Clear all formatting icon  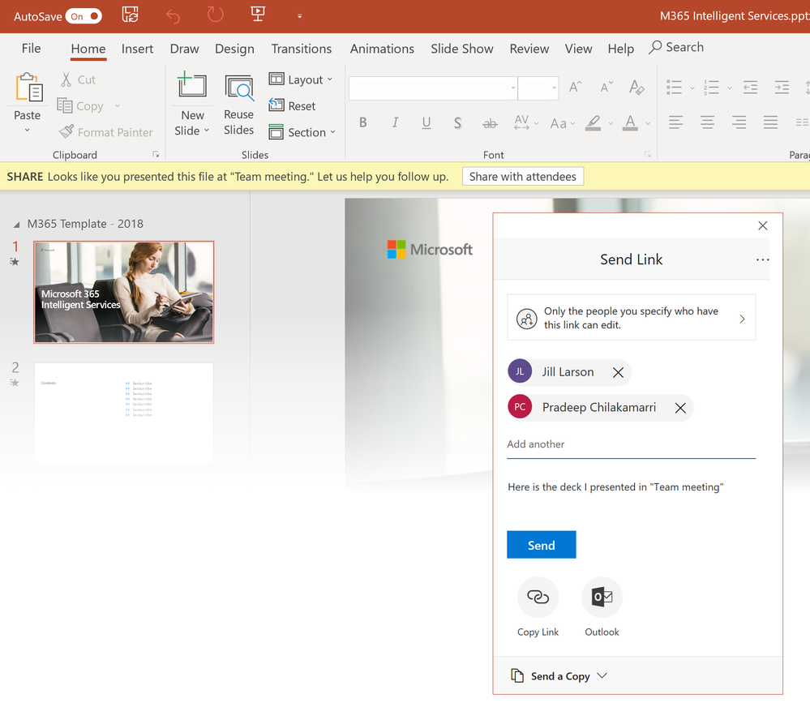pos(636,88)
